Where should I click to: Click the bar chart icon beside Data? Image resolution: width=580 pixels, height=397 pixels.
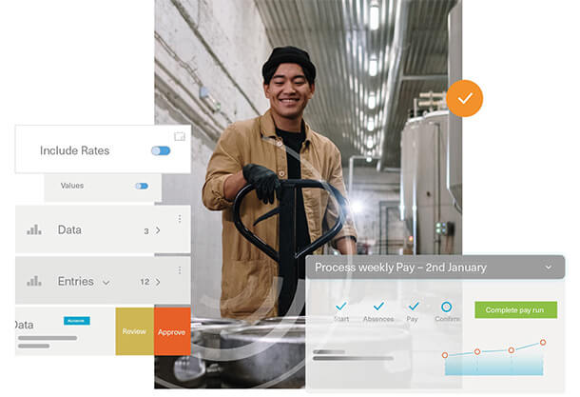click(x=34, y=230)
